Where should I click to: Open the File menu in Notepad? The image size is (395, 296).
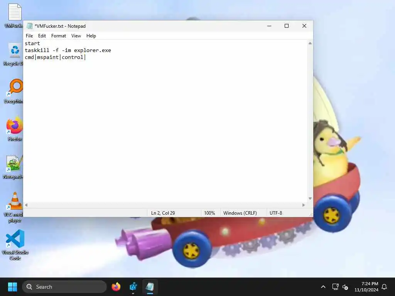click(x=29, y=36)
